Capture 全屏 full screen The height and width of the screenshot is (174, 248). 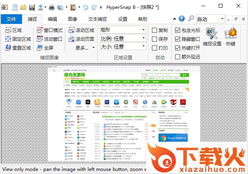[45, 48]
